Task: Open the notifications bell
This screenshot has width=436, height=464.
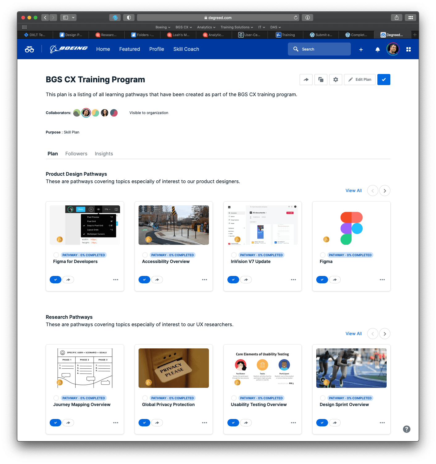Action: [377, 49]
